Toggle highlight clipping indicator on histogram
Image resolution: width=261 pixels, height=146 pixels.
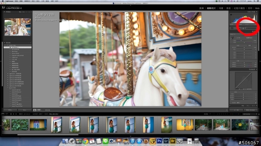click(256, 15)
